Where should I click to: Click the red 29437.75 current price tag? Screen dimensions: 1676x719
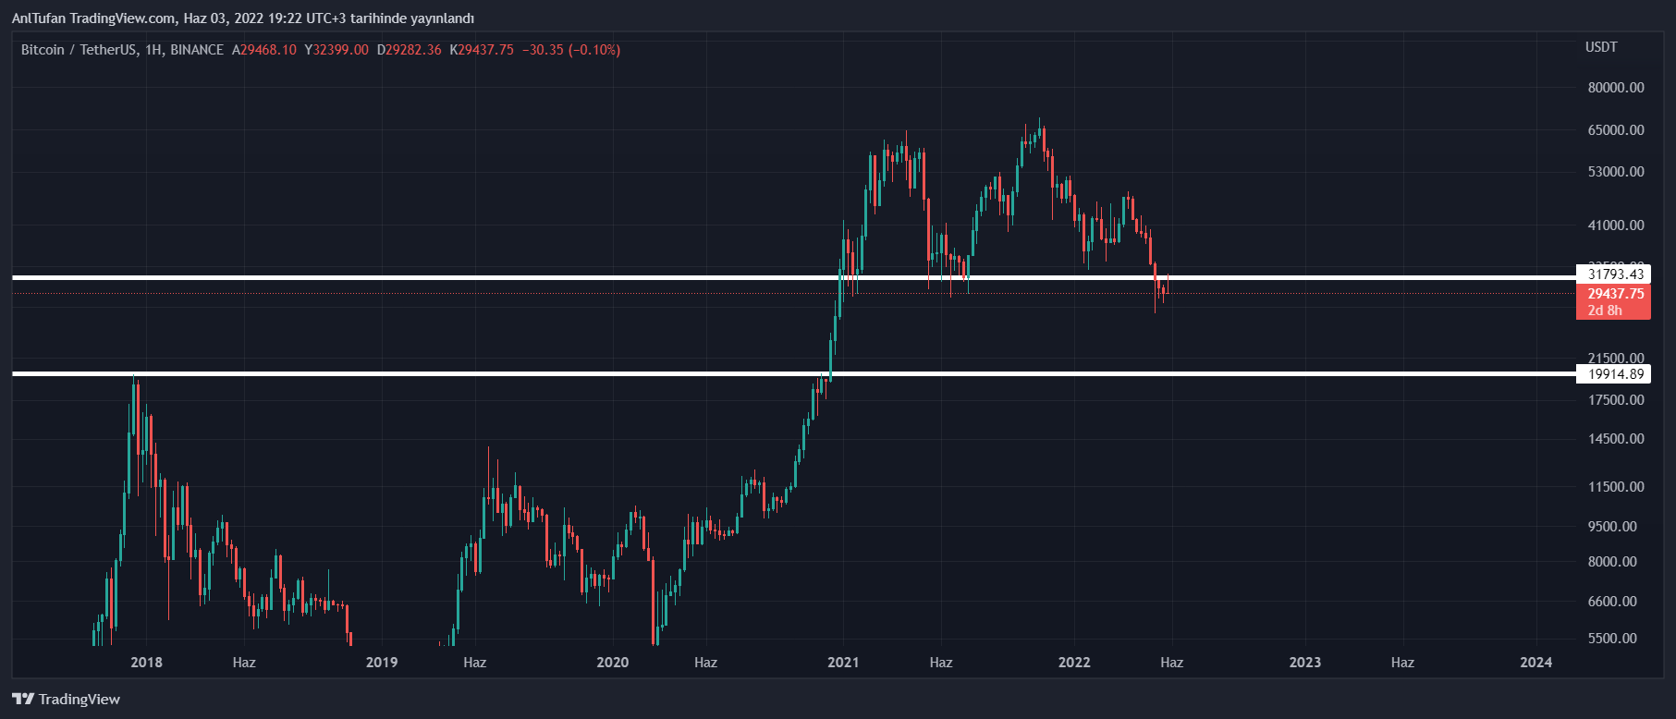(x=1615, y=294)
